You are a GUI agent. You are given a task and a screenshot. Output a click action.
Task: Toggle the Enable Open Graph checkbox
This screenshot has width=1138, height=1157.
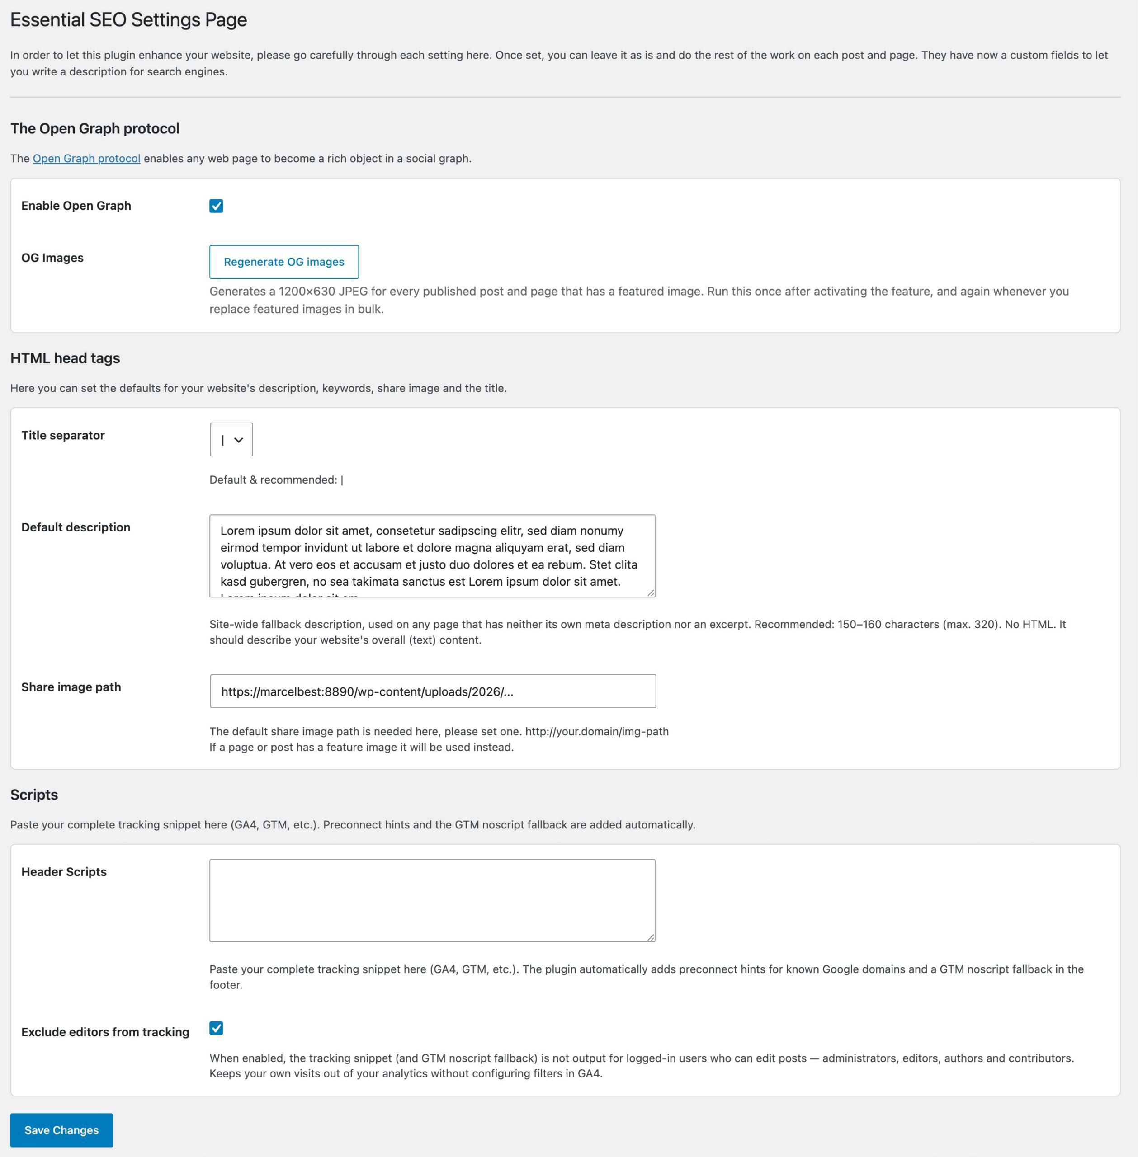(x=217, y=206)
